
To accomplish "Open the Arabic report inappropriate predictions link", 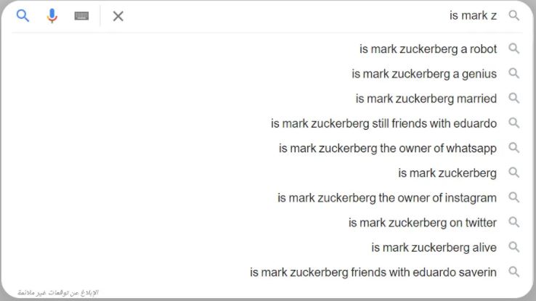I will point(58,293).
